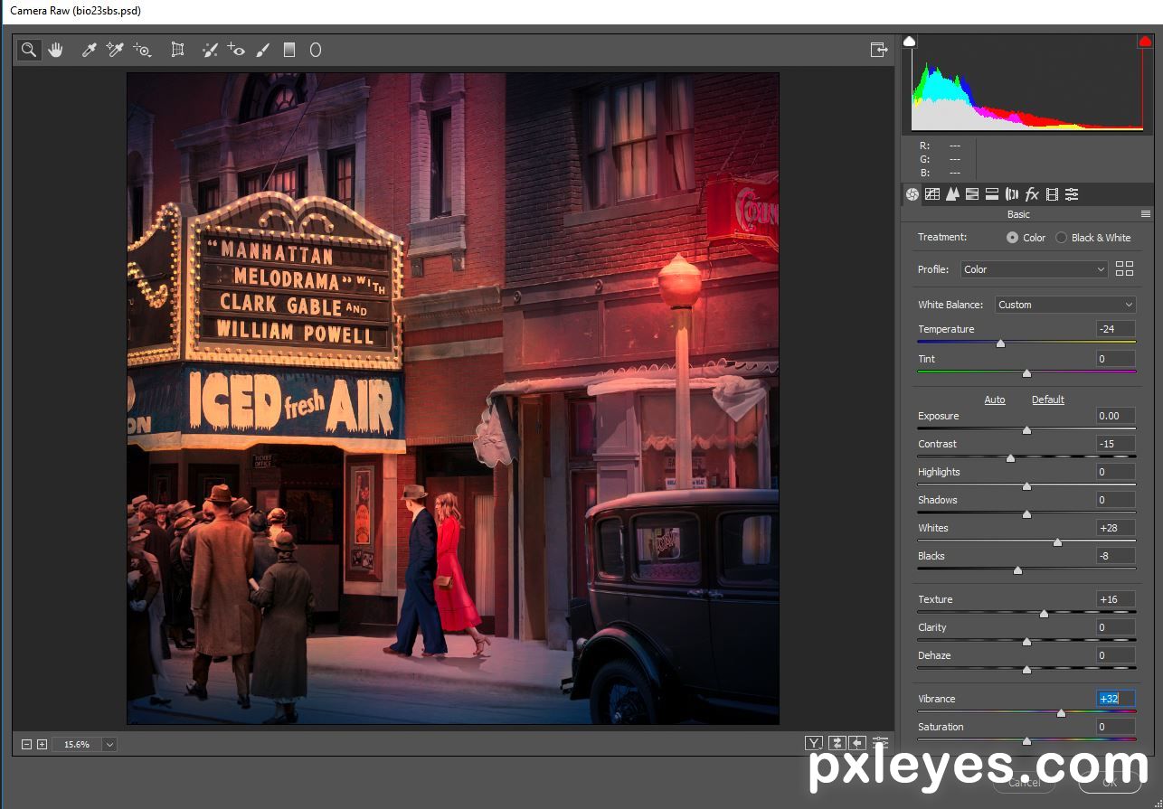Viewport: 1163px width, 809px height.
Task: Click the Temperature slider handle
Action: coord(1000,343)
